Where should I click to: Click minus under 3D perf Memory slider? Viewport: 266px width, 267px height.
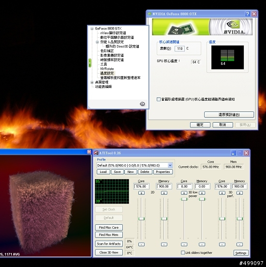pyautogui.click(x=239, y=244)
